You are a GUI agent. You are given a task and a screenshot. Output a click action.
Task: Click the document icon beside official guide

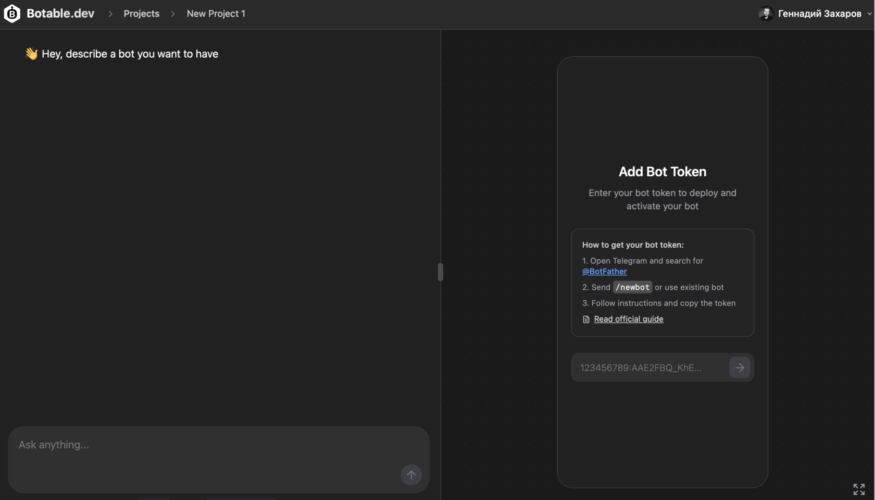click(586, 319)
